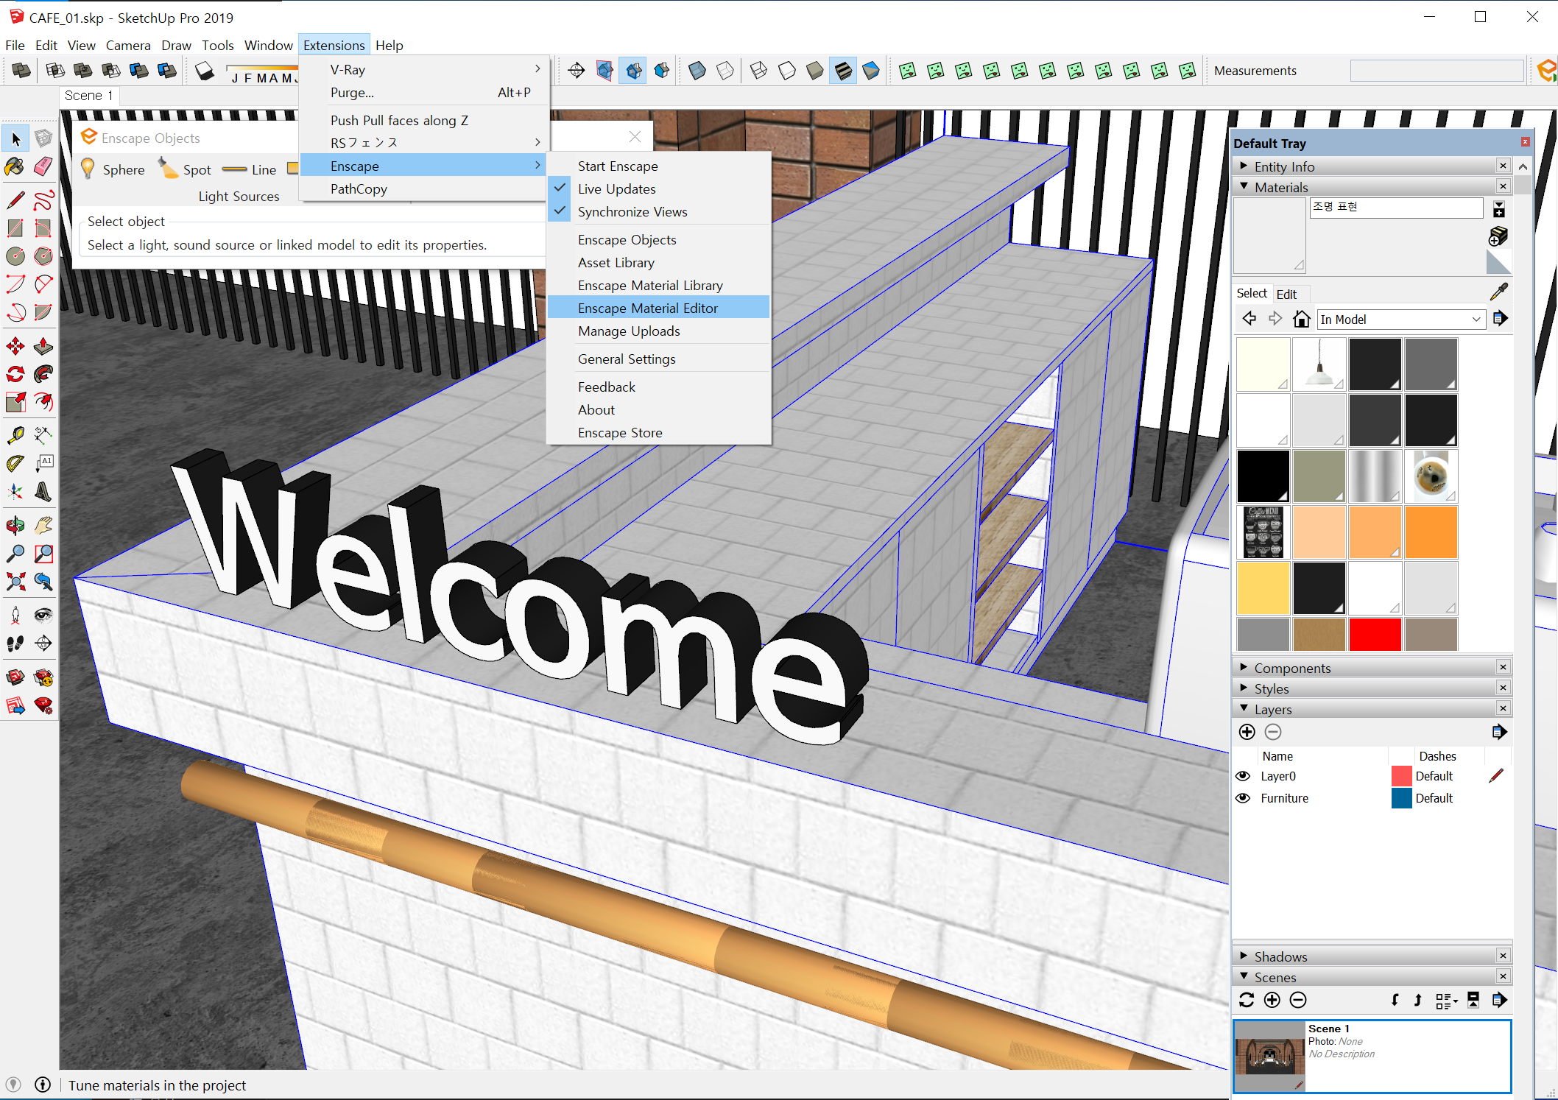Expand the Components panel
The width and height of the screenshot is (1558, 1100).
[x=1244, y=668]
